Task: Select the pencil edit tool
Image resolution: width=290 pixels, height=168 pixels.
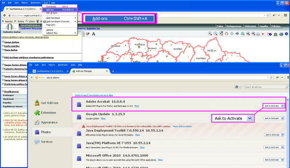Action: [88, 34]
